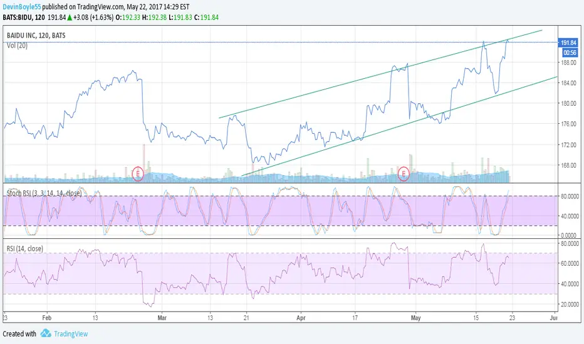Open the TradingView text link
Screen dimensions: 584x344
71,334
